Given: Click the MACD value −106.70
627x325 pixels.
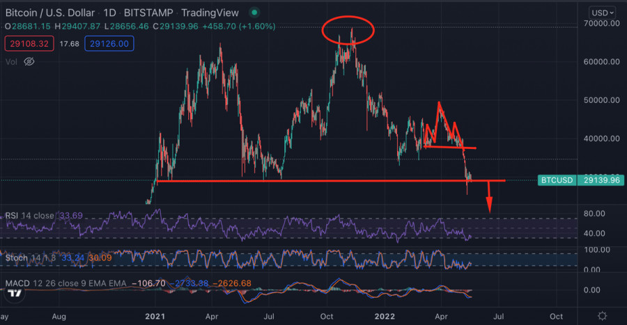Looking at the screenshot, I should pyautogui.click(x=148, y=283).
